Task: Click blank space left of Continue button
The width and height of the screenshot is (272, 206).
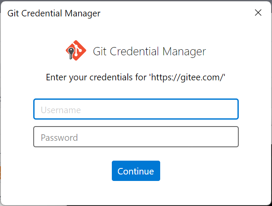Action: [x=69, y=171]
